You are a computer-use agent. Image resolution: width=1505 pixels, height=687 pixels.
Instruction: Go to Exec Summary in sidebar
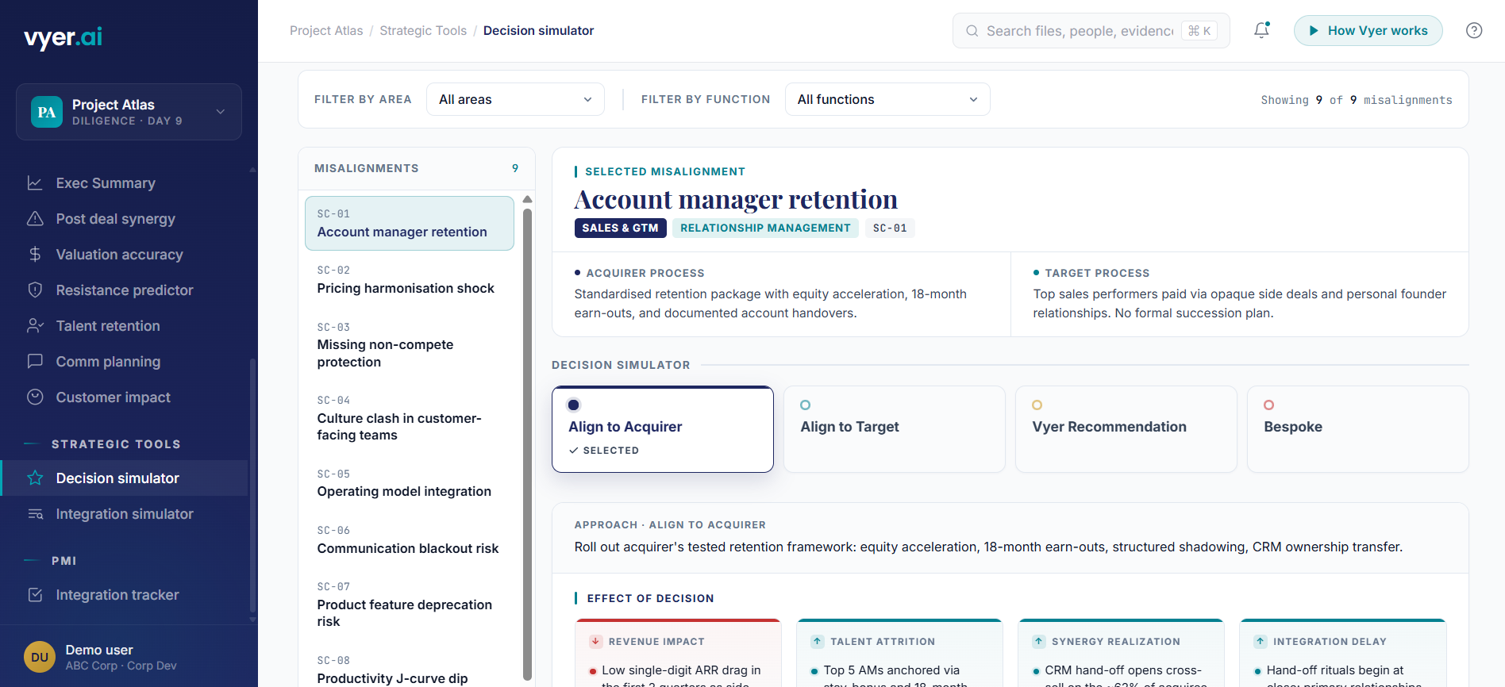tap(125, 183)
